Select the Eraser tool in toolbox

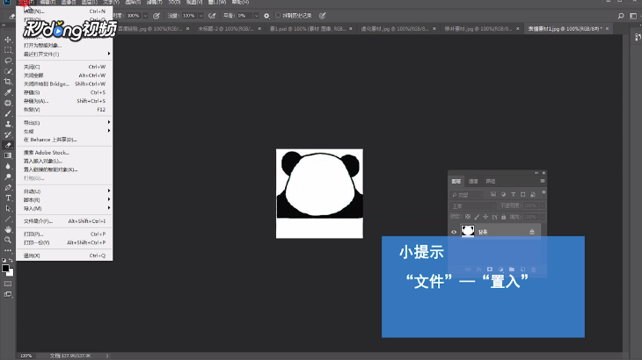click(8, 145)
